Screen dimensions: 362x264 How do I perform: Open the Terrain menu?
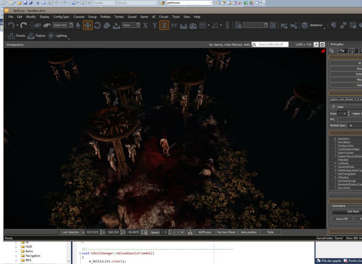point(119,17)
